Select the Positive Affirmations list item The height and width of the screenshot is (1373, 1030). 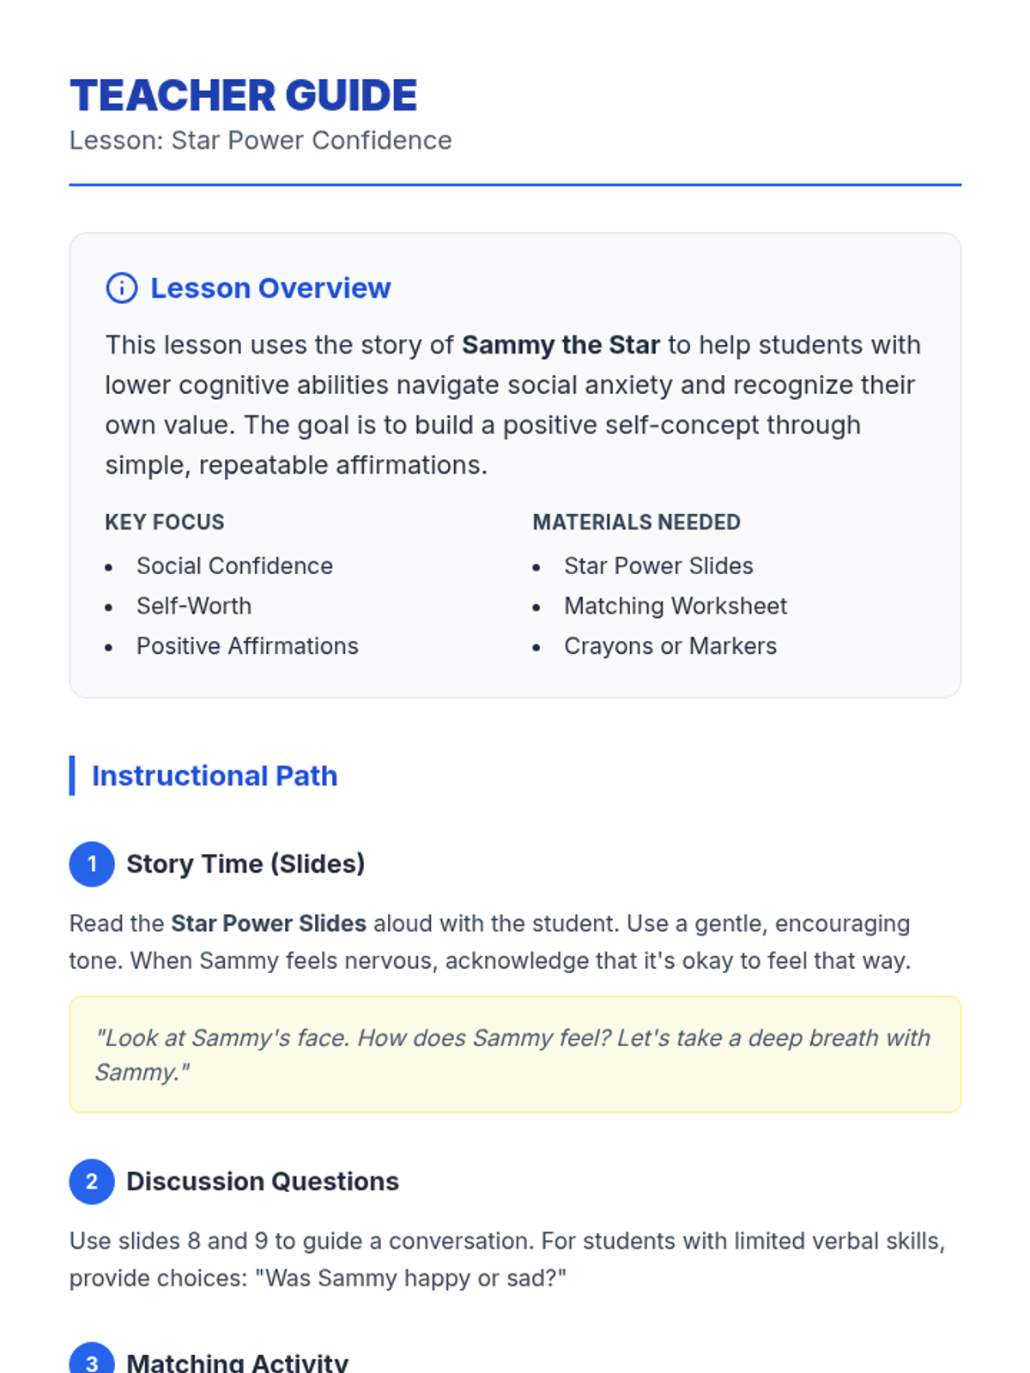(247, 646)
